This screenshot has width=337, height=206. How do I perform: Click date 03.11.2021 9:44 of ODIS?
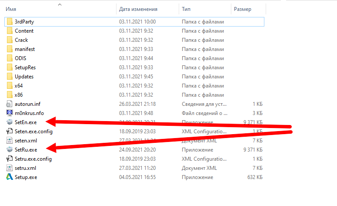136,58
